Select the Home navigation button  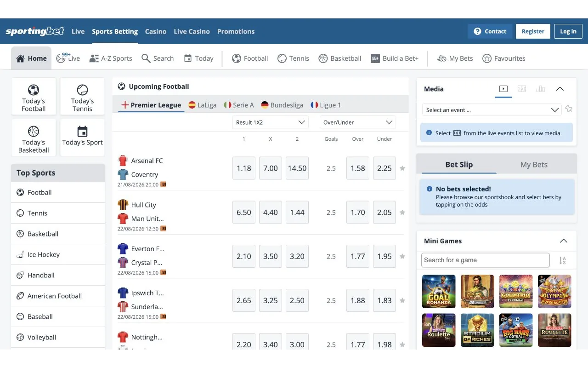click(31, 58)
